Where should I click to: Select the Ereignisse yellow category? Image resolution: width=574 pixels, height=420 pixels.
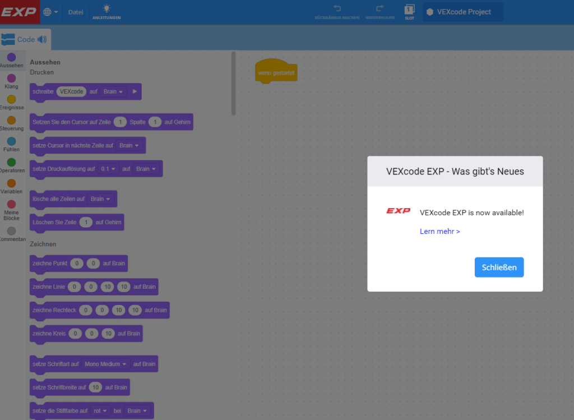pos(11,102)
